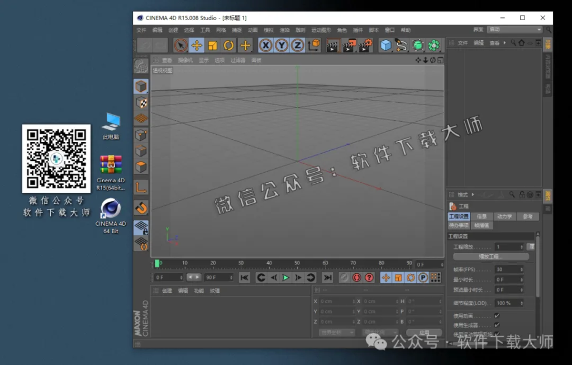Select the Live Selection arrow tool
572x365 pixels.
click(x=182, y=45)
